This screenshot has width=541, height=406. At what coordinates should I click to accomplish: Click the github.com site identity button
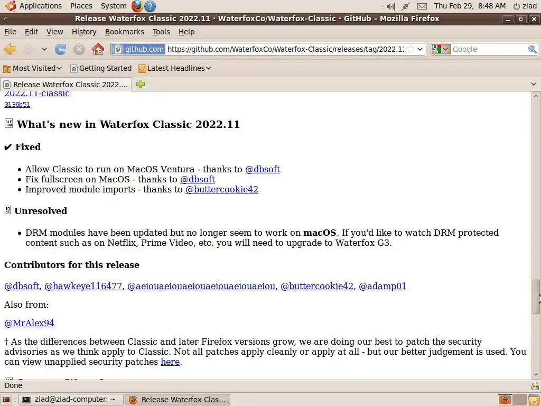[139, 49]
